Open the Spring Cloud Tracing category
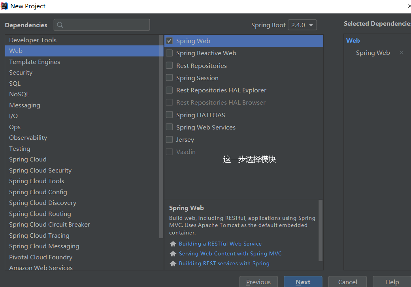411x287 pixels. 82,236
